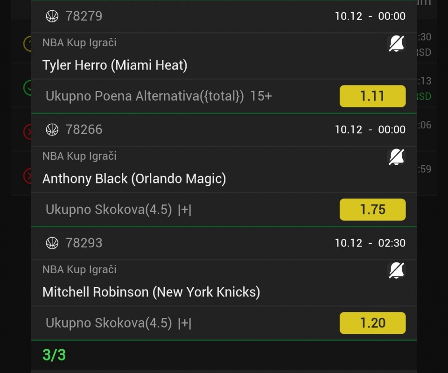The width and height of the screenshot is (448, 373).
Task: Click the basketball icon beside event 78266
Action: coord(52,130)
